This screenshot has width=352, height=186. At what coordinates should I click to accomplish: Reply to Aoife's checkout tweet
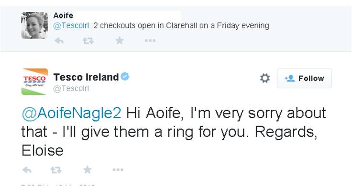click(x=59, y=41)
